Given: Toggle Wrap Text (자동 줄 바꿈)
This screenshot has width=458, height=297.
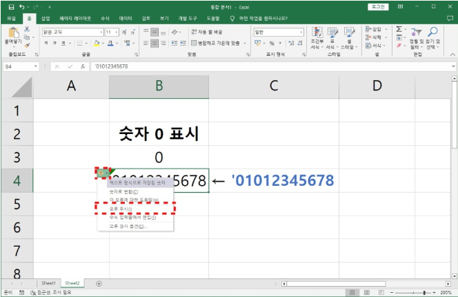Looking at the screenshot, I should pos(206,32).
